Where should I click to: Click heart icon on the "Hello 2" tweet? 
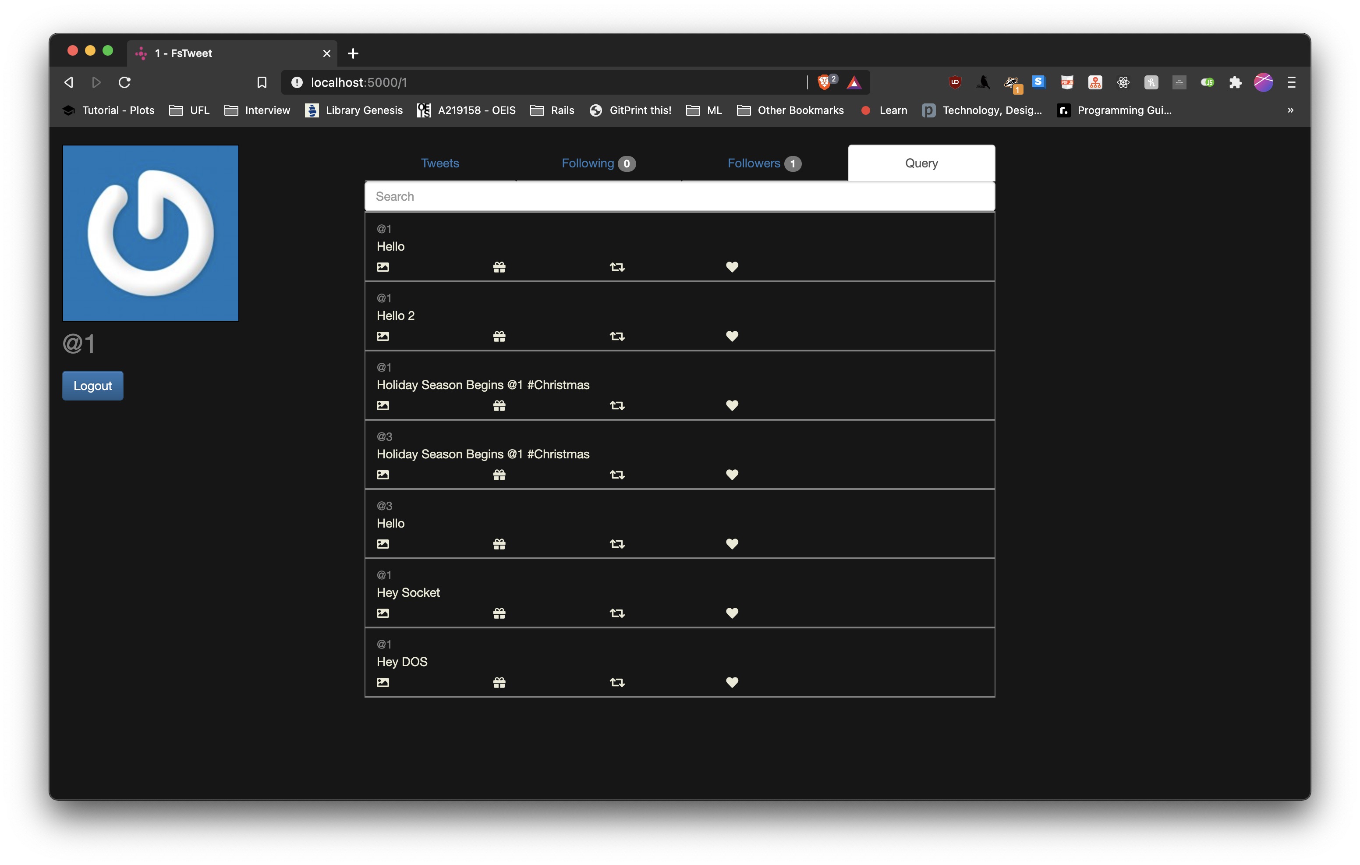click(732, 336)
